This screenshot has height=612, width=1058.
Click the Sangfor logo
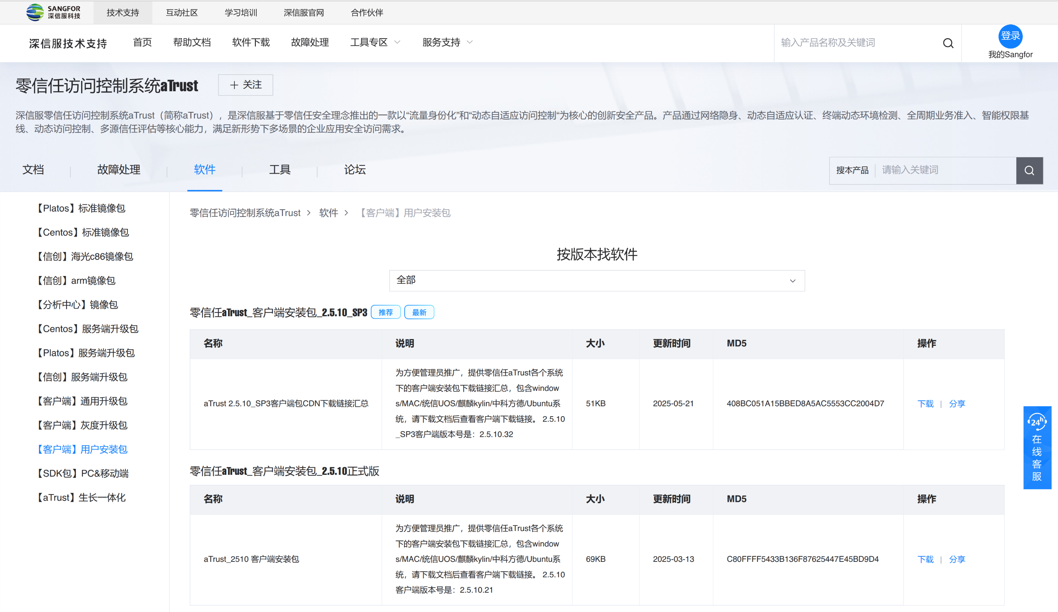pyautogui.click(x=54, y=12)
